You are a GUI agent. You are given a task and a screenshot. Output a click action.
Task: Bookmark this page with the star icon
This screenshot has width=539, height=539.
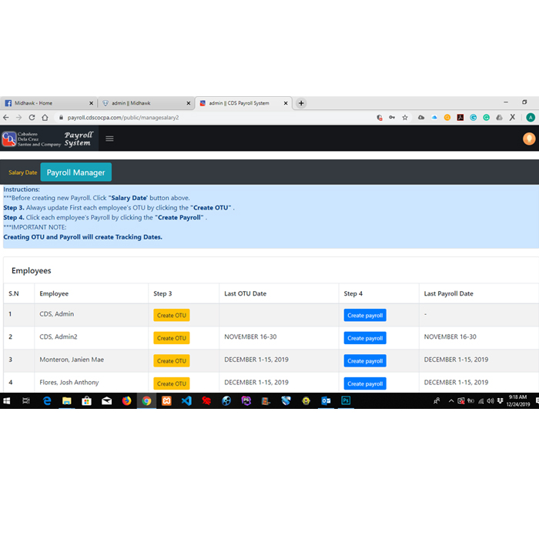(x=405, y=118)
